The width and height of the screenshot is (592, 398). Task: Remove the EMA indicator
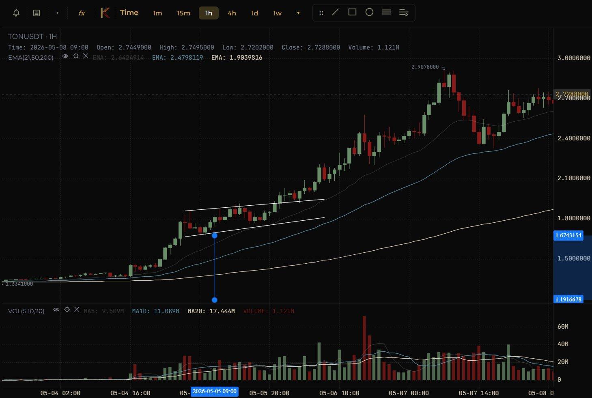[86, 56]
